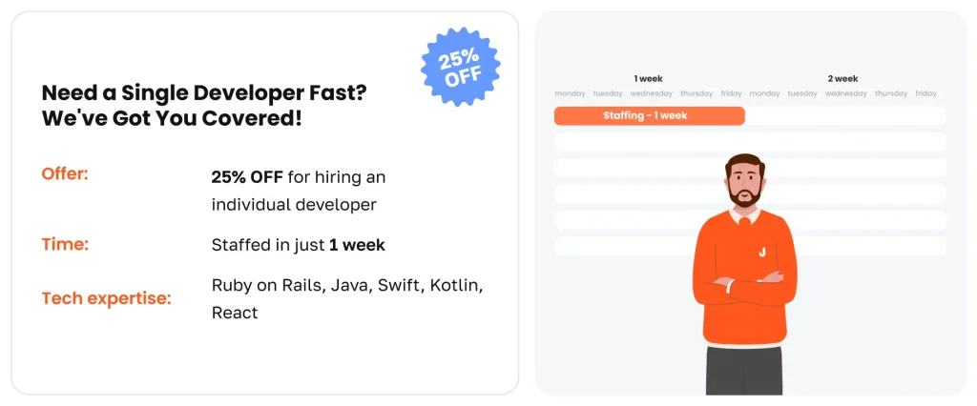
Task: Click the orange "Offer:" label
Action: 65,174
